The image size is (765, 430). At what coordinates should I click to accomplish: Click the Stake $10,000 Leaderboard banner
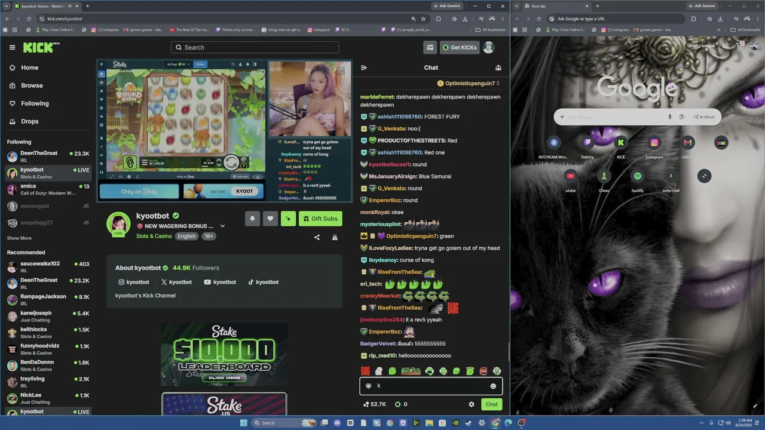(224, 354)
